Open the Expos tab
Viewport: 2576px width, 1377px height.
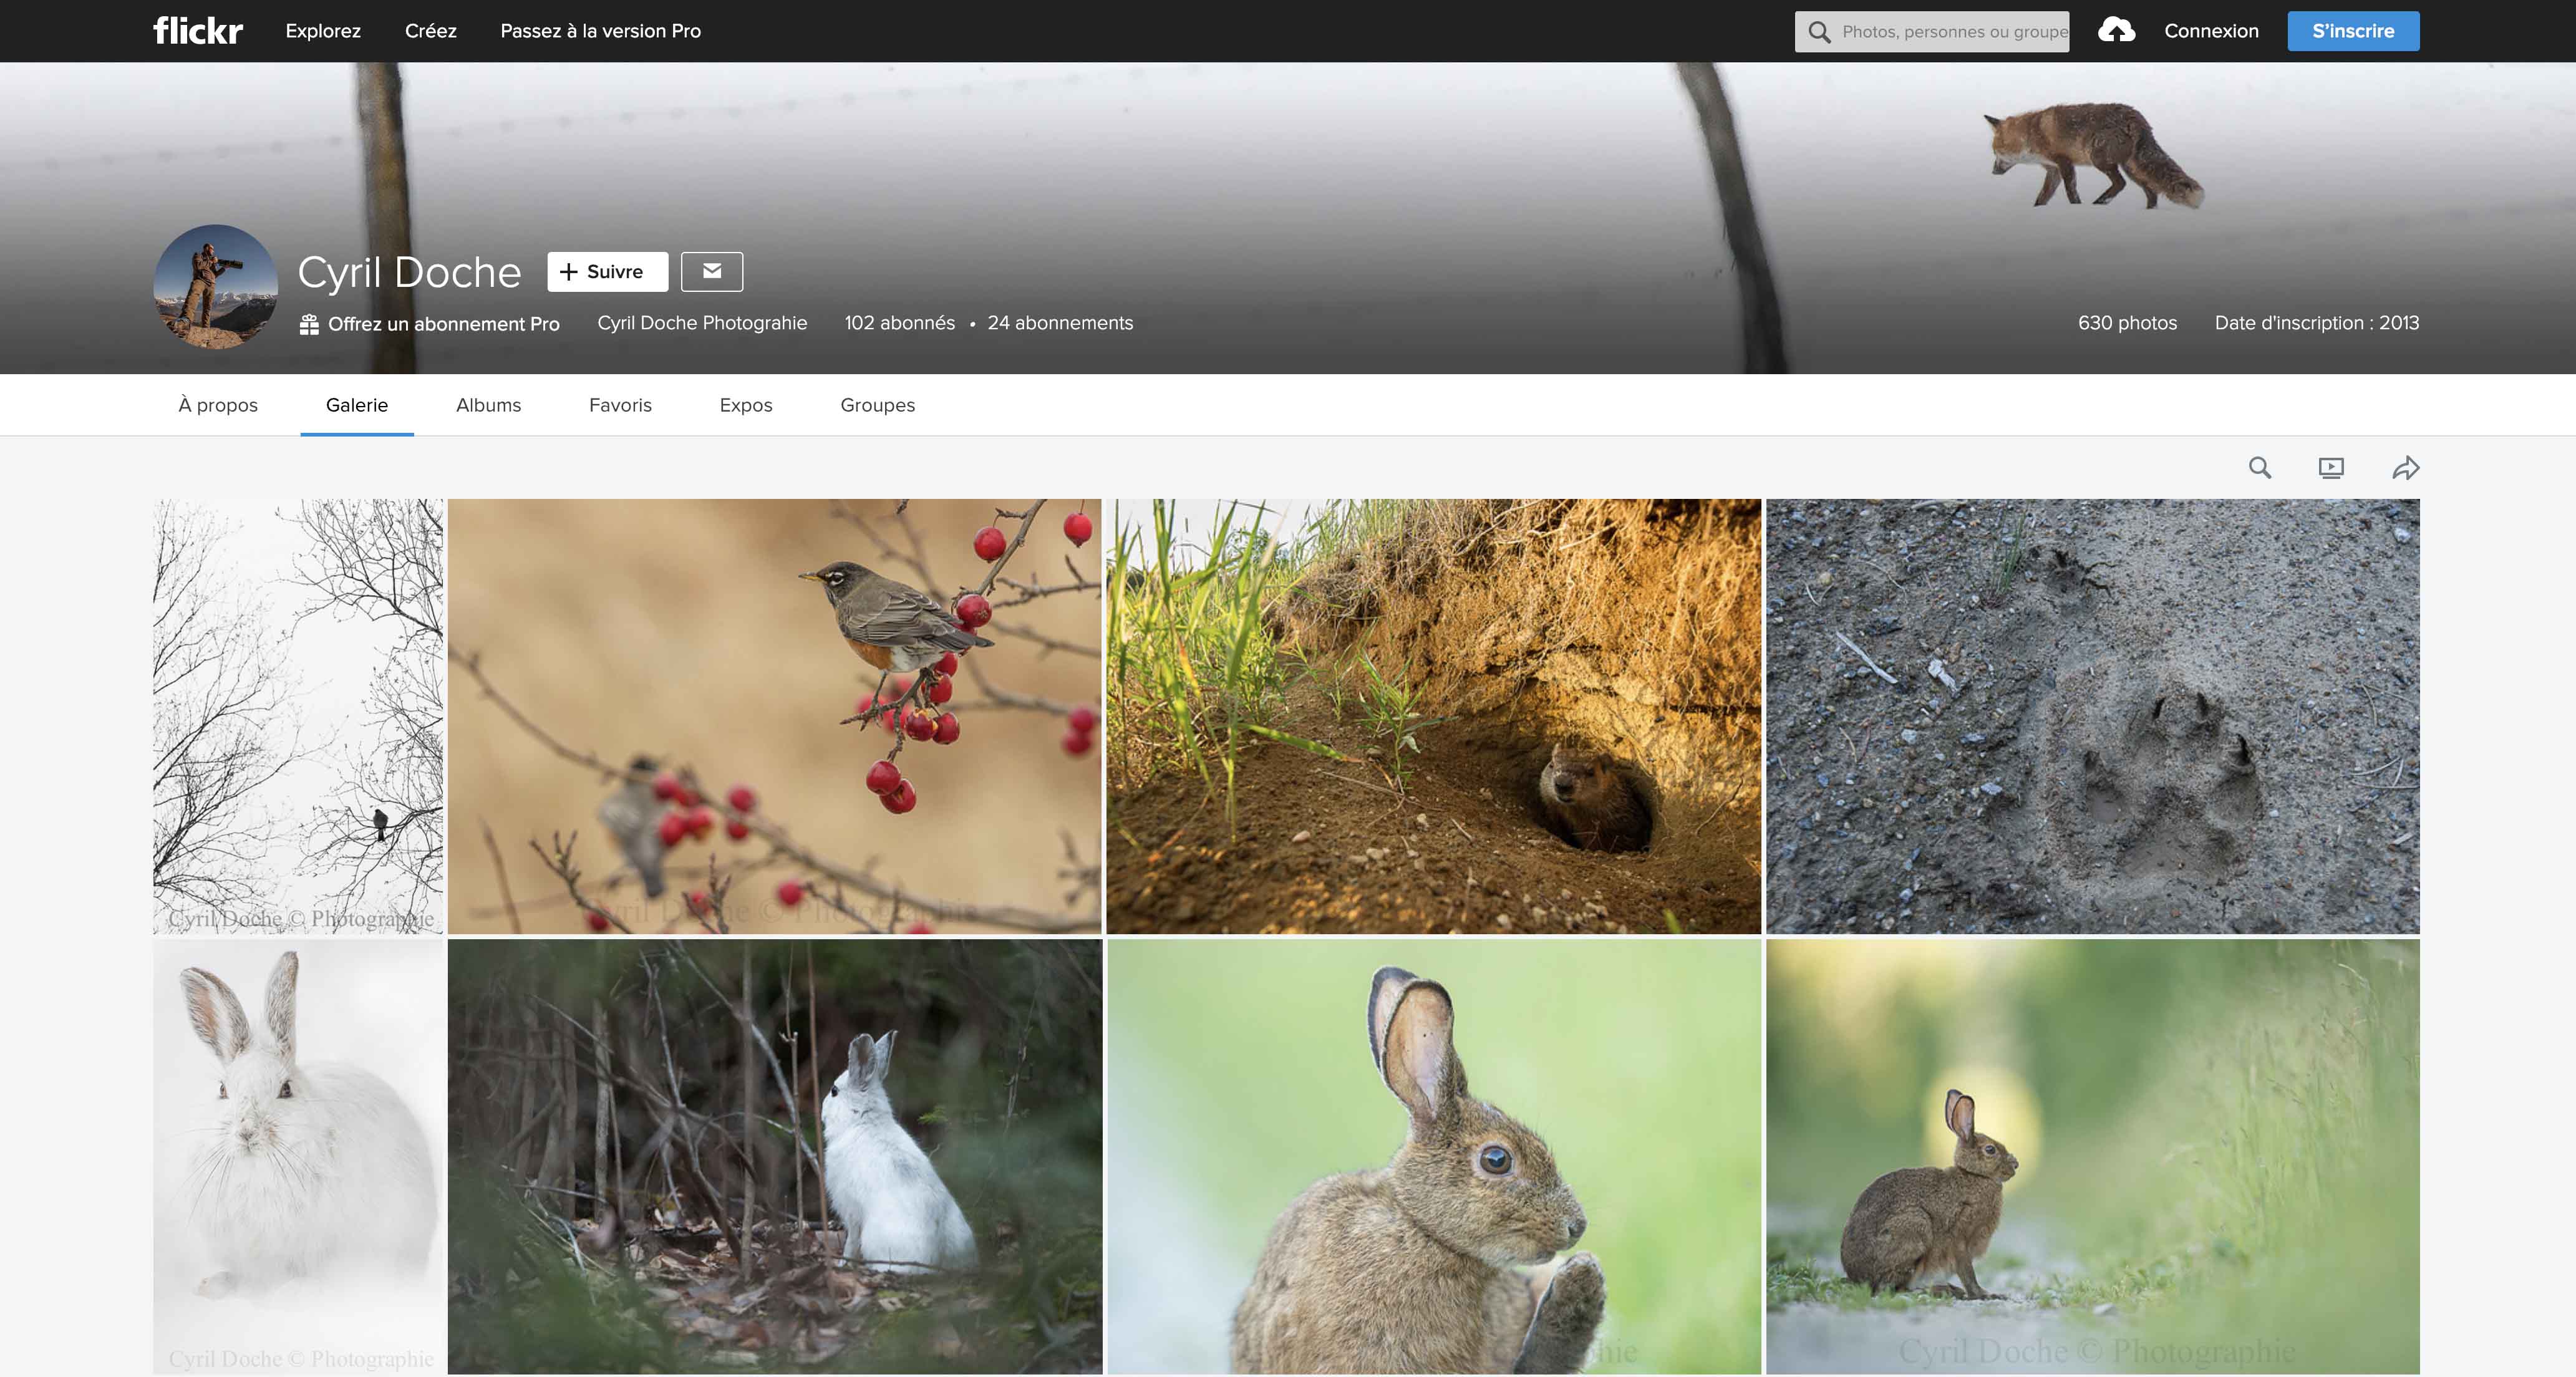746,405
